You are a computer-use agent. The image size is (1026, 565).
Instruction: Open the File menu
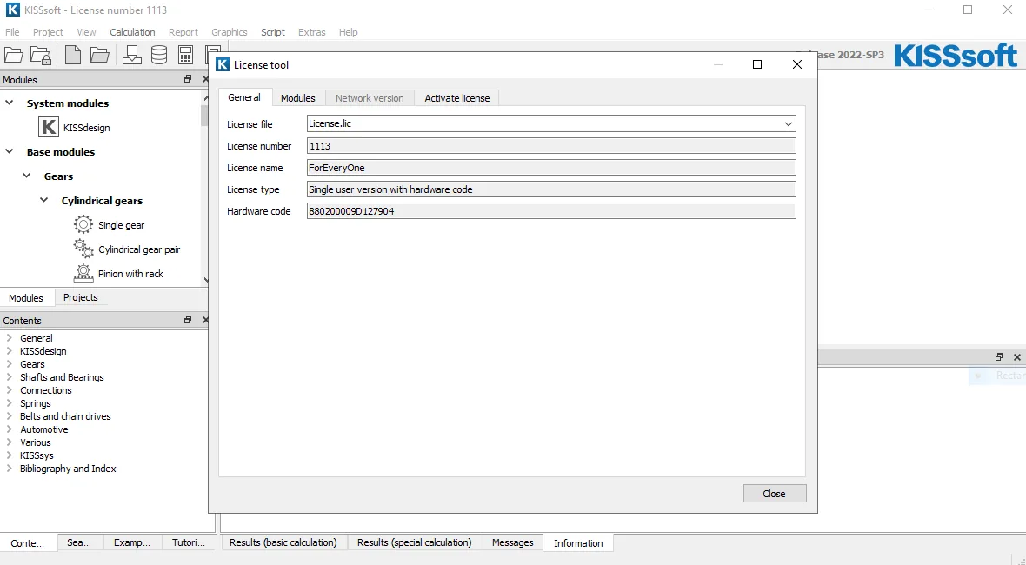(12, 32)
